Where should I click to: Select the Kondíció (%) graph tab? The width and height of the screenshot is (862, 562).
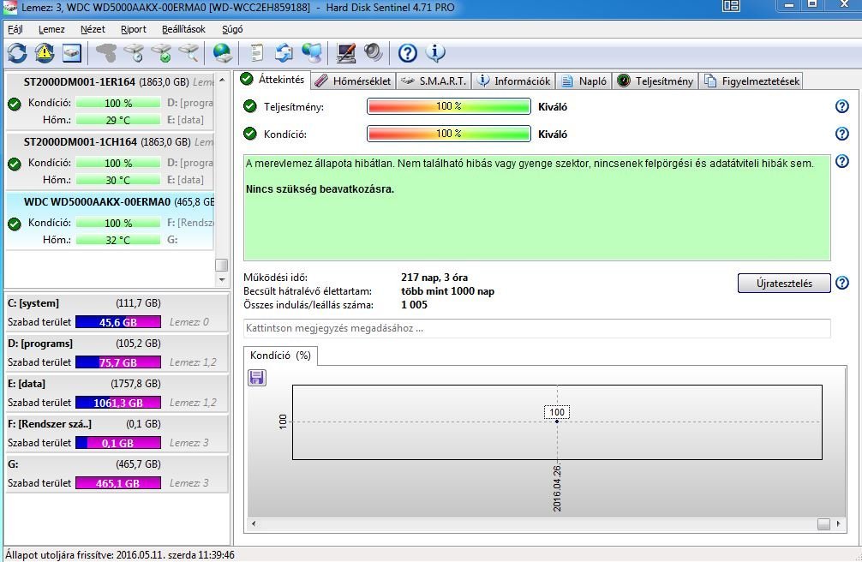(x=280, y=356)
